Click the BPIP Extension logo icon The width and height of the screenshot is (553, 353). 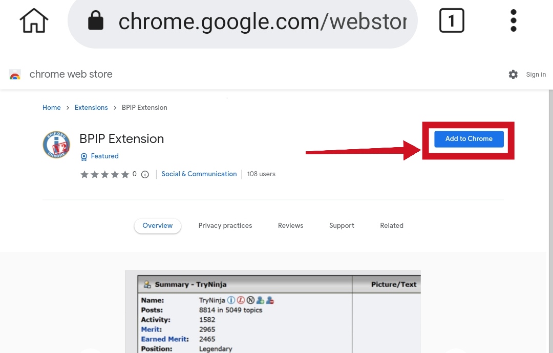(56, 145)
